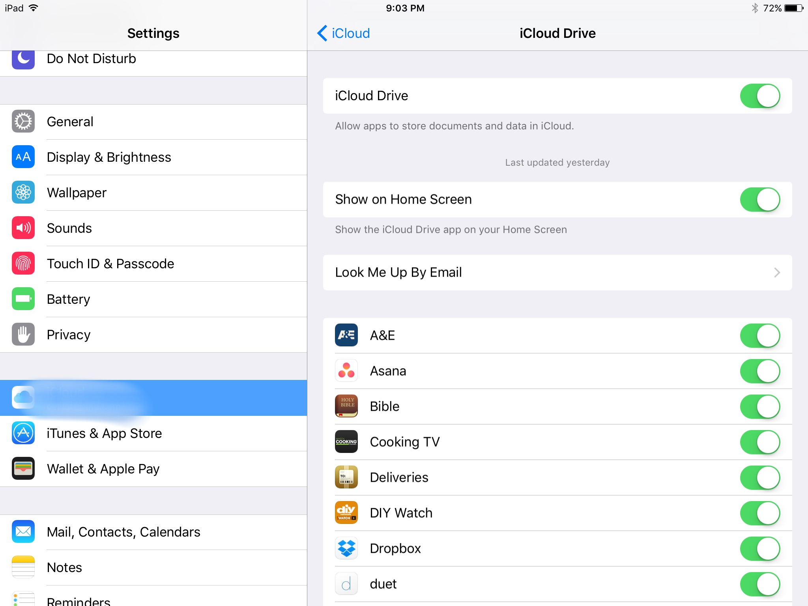The height and width of the screenshot is (606, 808).
Task: Turn off Show on Home Screen
Action: [x=759, y=199]
